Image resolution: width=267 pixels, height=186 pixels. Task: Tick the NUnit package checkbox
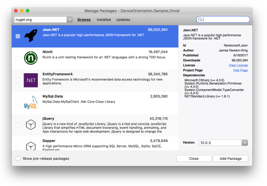pyautogui.click(x=18, y=58)
